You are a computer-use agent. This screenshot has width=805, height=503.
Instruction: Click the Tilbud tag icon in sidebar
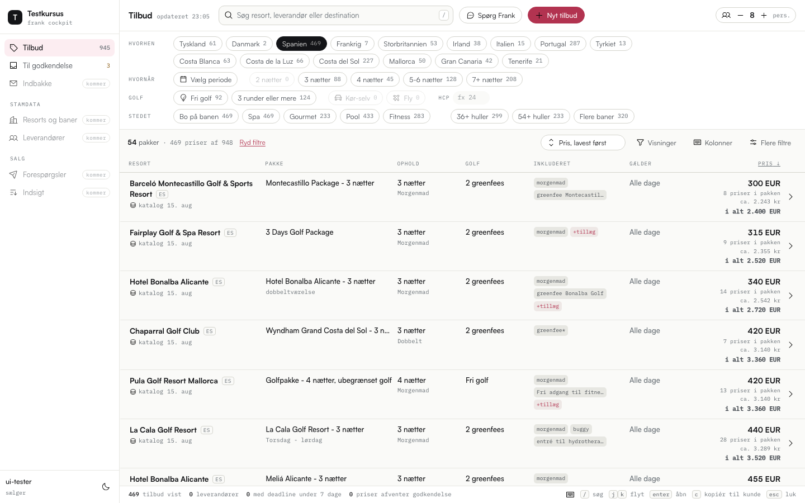click(x=14, y=48)
